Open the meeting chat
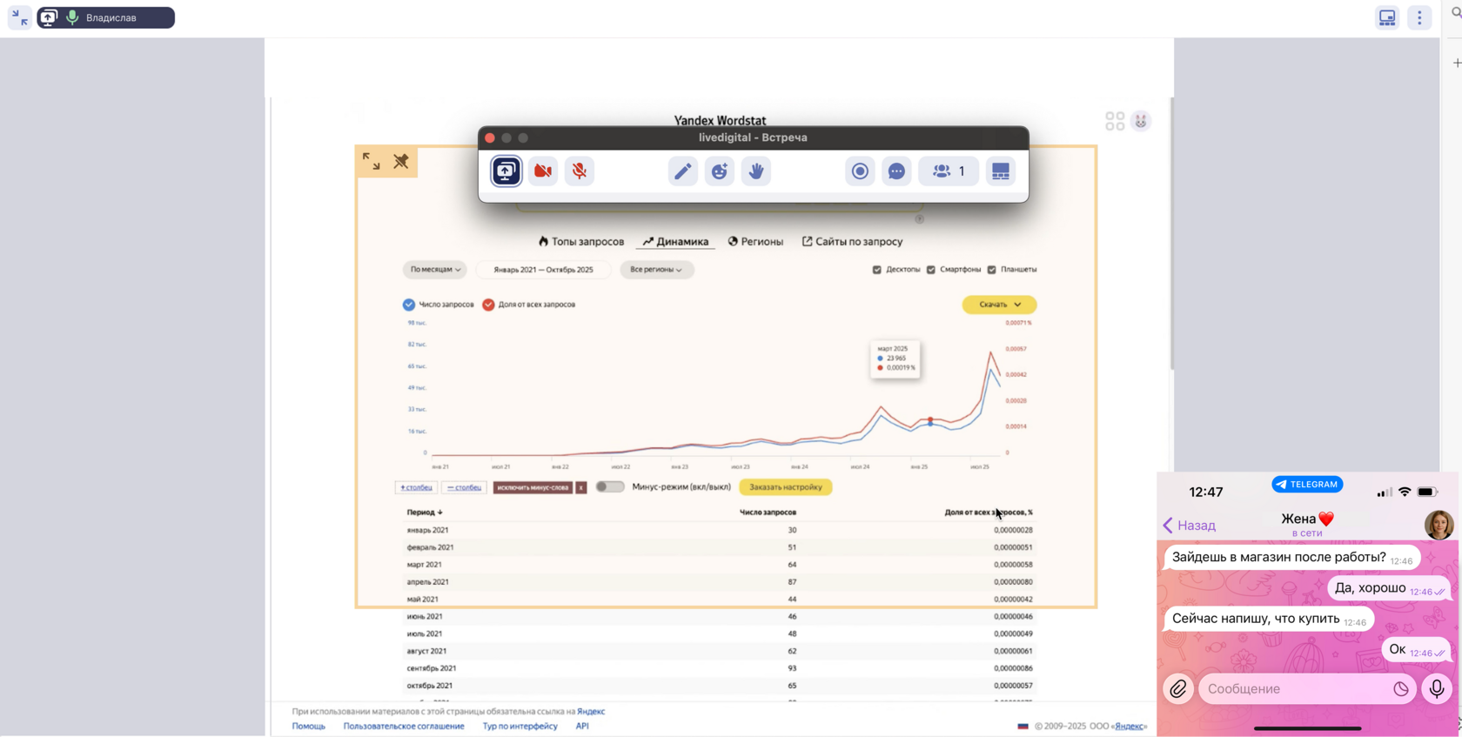 point(896,171)
